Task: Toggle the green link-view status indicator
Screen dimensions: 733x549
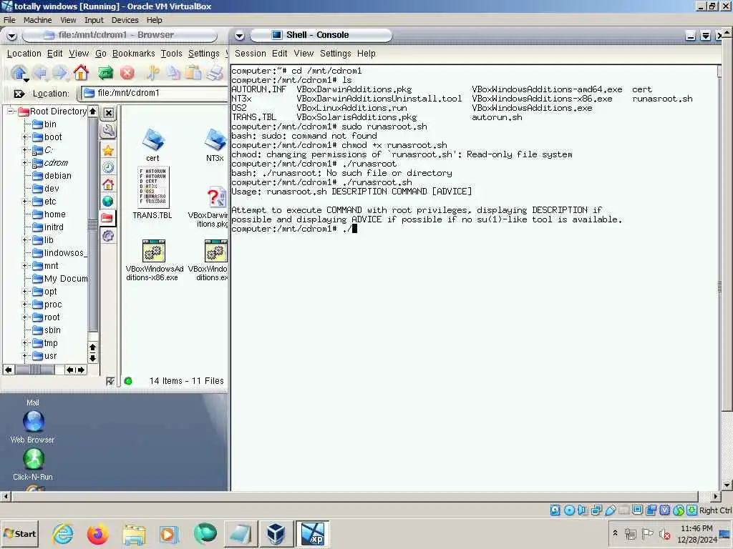Action: click(128, 381)
